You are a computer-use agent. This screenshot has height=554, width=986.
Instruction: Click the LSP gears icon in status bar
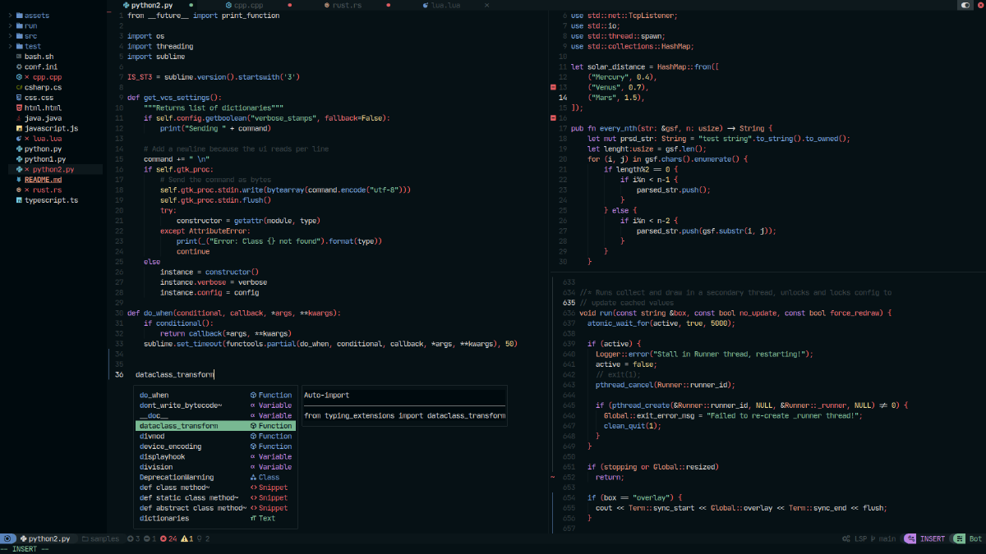[846, 538]
